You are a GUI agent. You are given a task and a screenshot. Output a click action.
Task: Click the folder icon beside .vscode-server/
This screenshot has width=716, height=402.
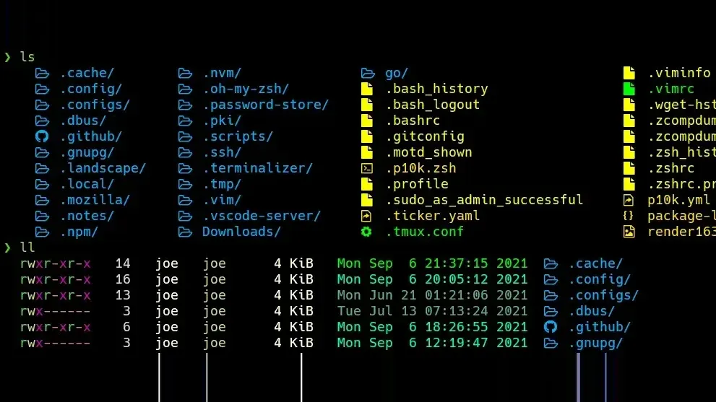click(x=185, y=216)
